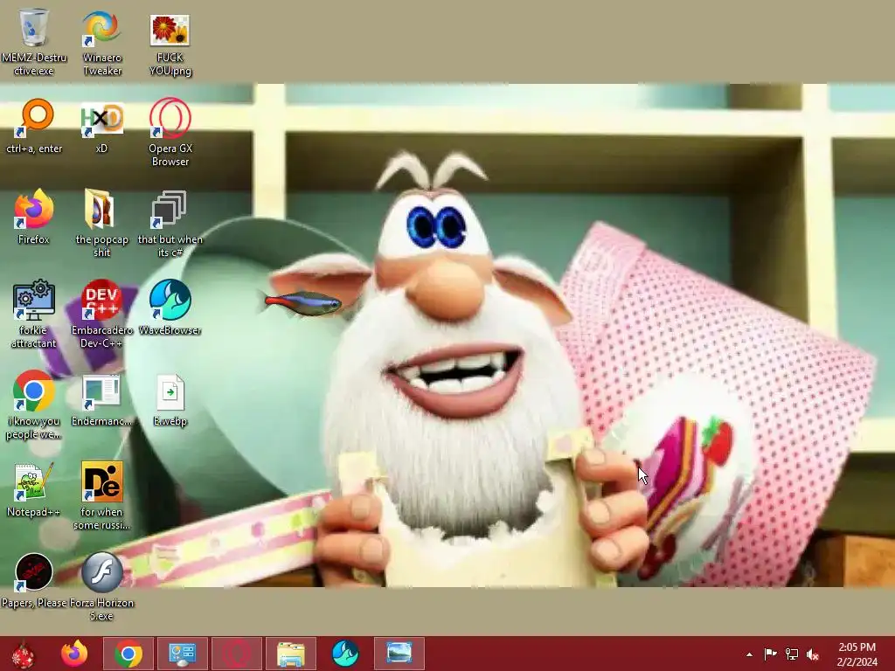Launch WaveBrowser from the taskbar
Screen dimensions: 895x671
pos(345,654)
